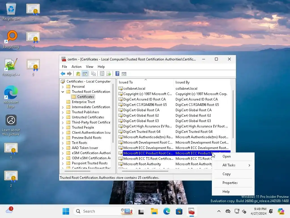Click the Forward arrow in certlm toolbar

click(69, 74)
